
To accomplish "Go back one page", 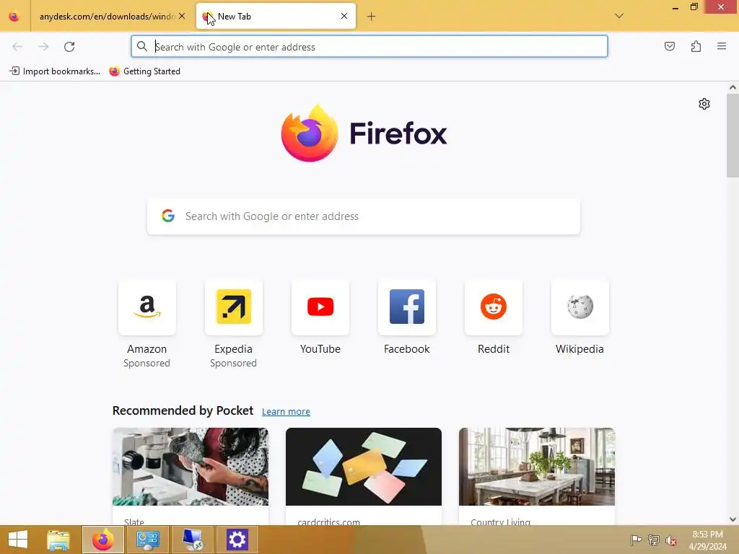I will (17, 46).
